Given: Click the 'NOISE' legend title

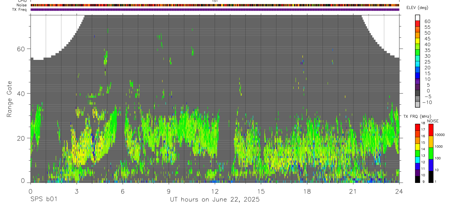Looking at the screenshot, I should 433,121.
